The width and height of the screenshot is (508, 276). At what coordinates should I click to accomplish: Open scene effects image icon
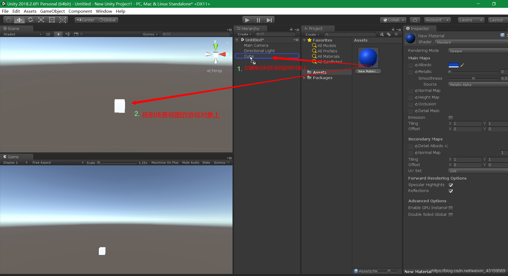coord(76,34)
